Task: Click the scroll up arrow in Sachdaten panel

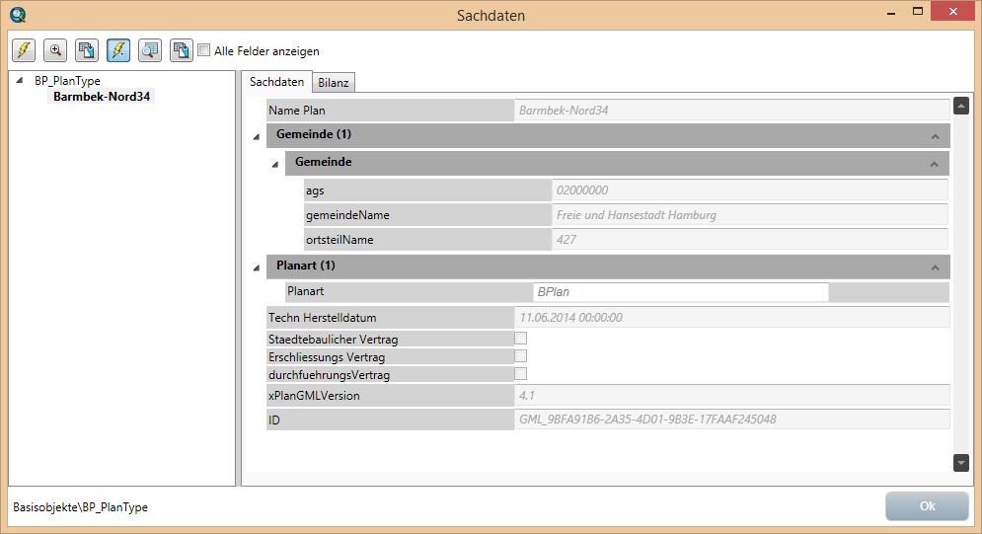Action: click(x=961, y=107)
